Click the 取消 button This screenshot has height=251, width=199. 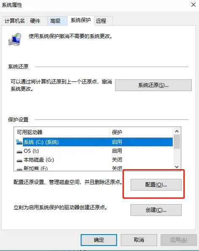139,240
